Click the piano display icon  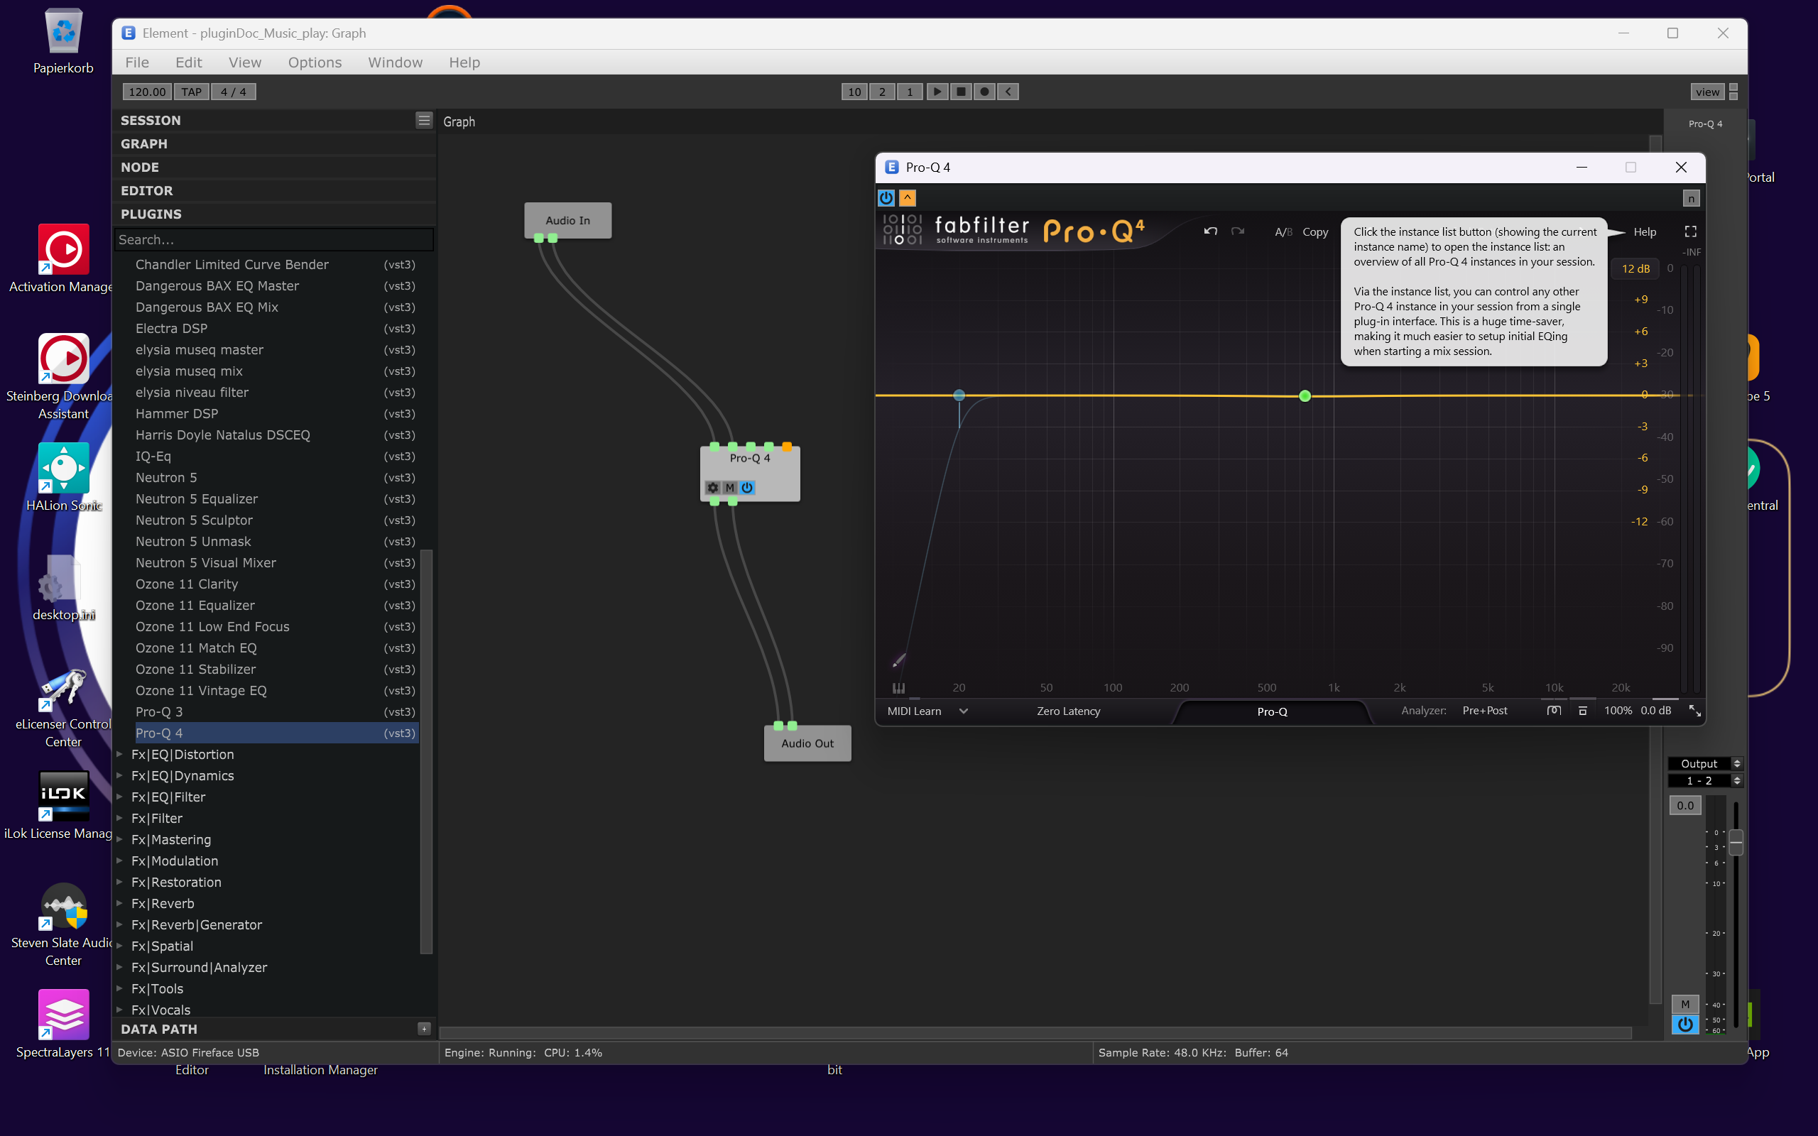tap(898, 687)
